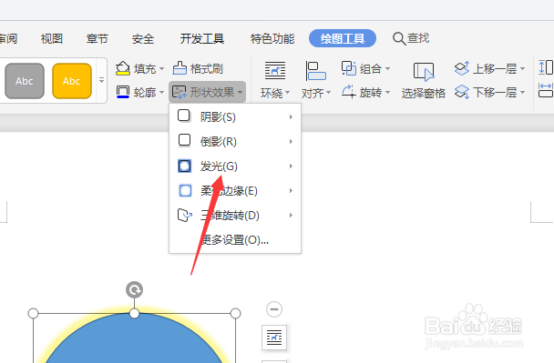Switch to the Drawing Tools (绘图工具) tab
This screenshot has height=363, width=554.
(x=343, y=38)
